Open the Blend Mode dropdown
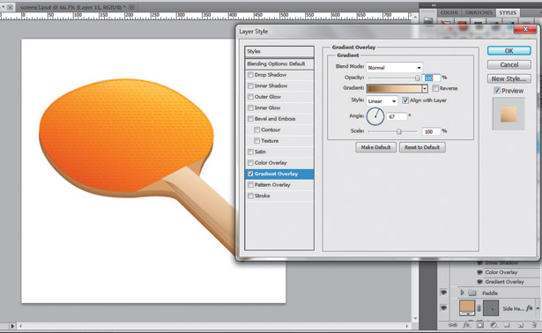This screenshot has width=542, height=333. pos(395,67)
